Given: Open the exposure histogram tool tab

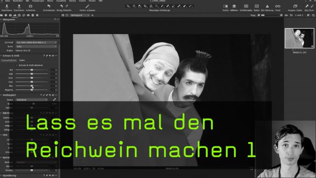Looking at the screenshot, I should coord(15,15).
